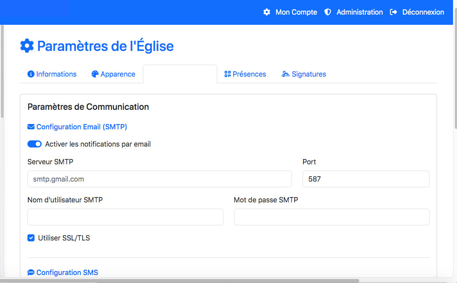Click the large gear icon in the page heading
Image resolution: width=457 pixels, height=283 pixels.
pyautogui.click(x=27, y=46)
